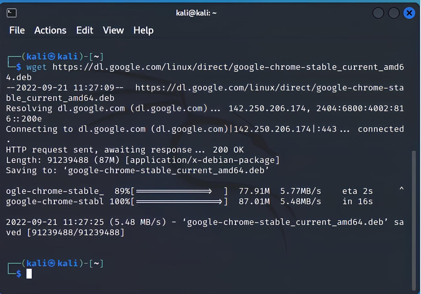Open the File menu
The image size is (421, 294).
coord(17,30)
